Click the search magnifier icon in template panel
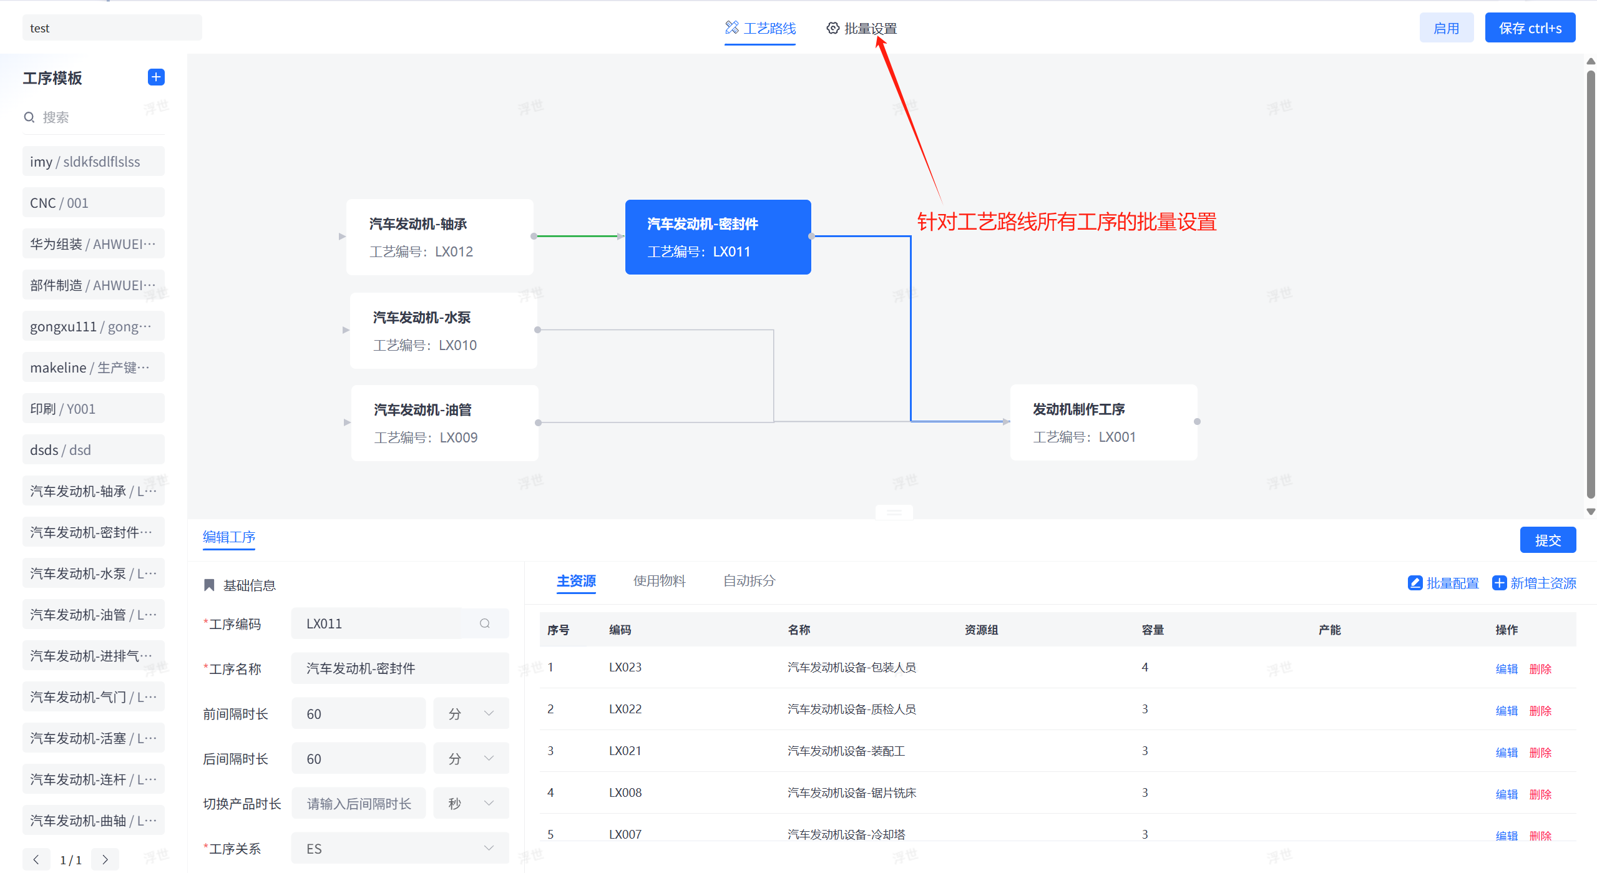This screenshot has height=873, width=1597. tap(29, 117)
